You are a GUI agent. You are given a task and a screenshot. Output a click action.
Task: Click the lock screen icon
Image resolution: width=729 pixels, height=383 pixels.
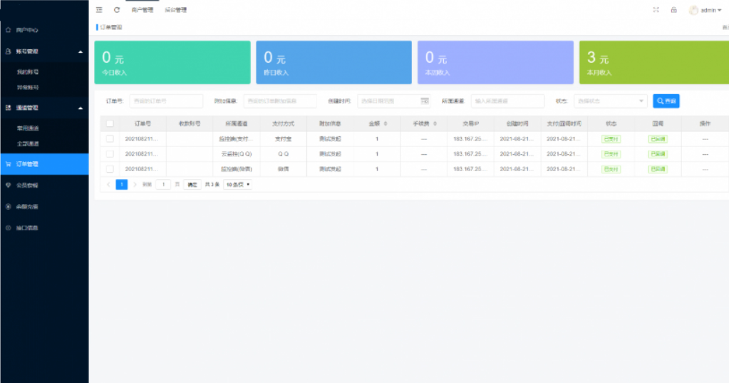click(673, 10)
